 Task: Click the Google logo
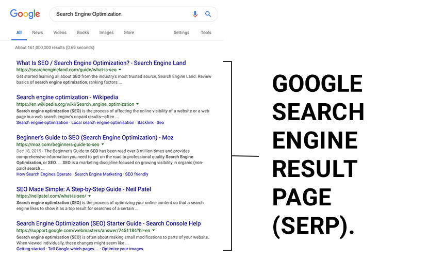pyautogui.click(x=25, y=14)
